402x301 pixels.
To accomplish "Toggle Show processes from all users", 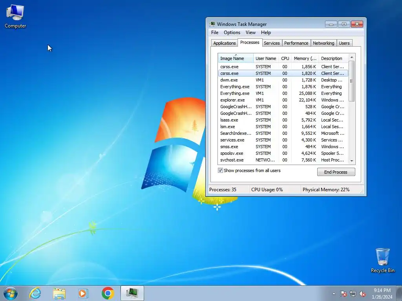I will coord(220,170).
